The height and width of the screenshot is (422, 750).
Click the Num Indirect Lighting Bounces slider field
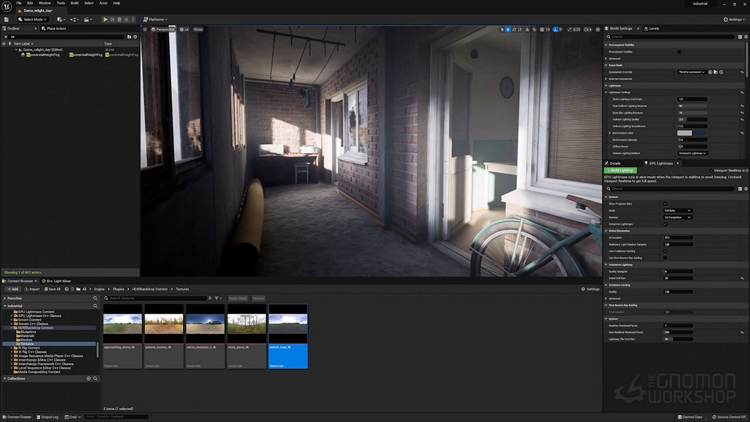(692, 106)
